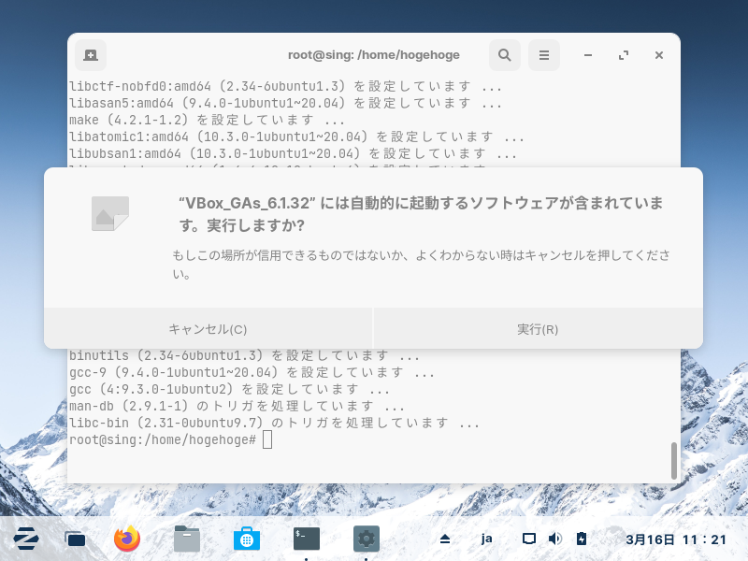Select the Terminal icon in taskbar
The height and width of the screenshot is (561, 748).
click(x=307, y=539)
